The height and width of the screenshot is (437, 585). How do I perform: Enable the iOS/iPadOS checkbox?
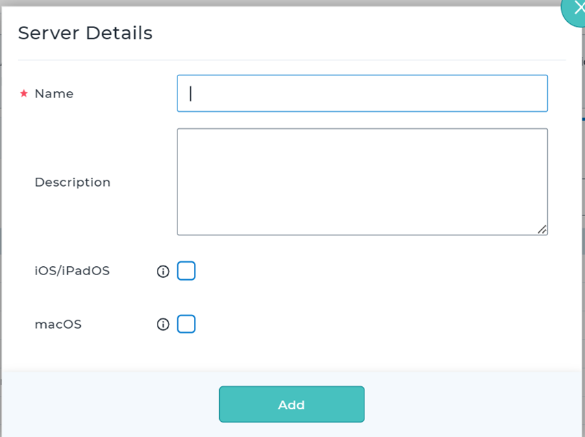pos(186,271)
